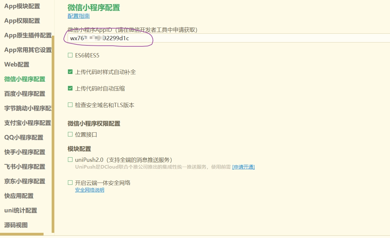The width and height of the screenshot is (390, 238).
Task: Open App模块配置 settings section
Action: (x=22, y=6)
